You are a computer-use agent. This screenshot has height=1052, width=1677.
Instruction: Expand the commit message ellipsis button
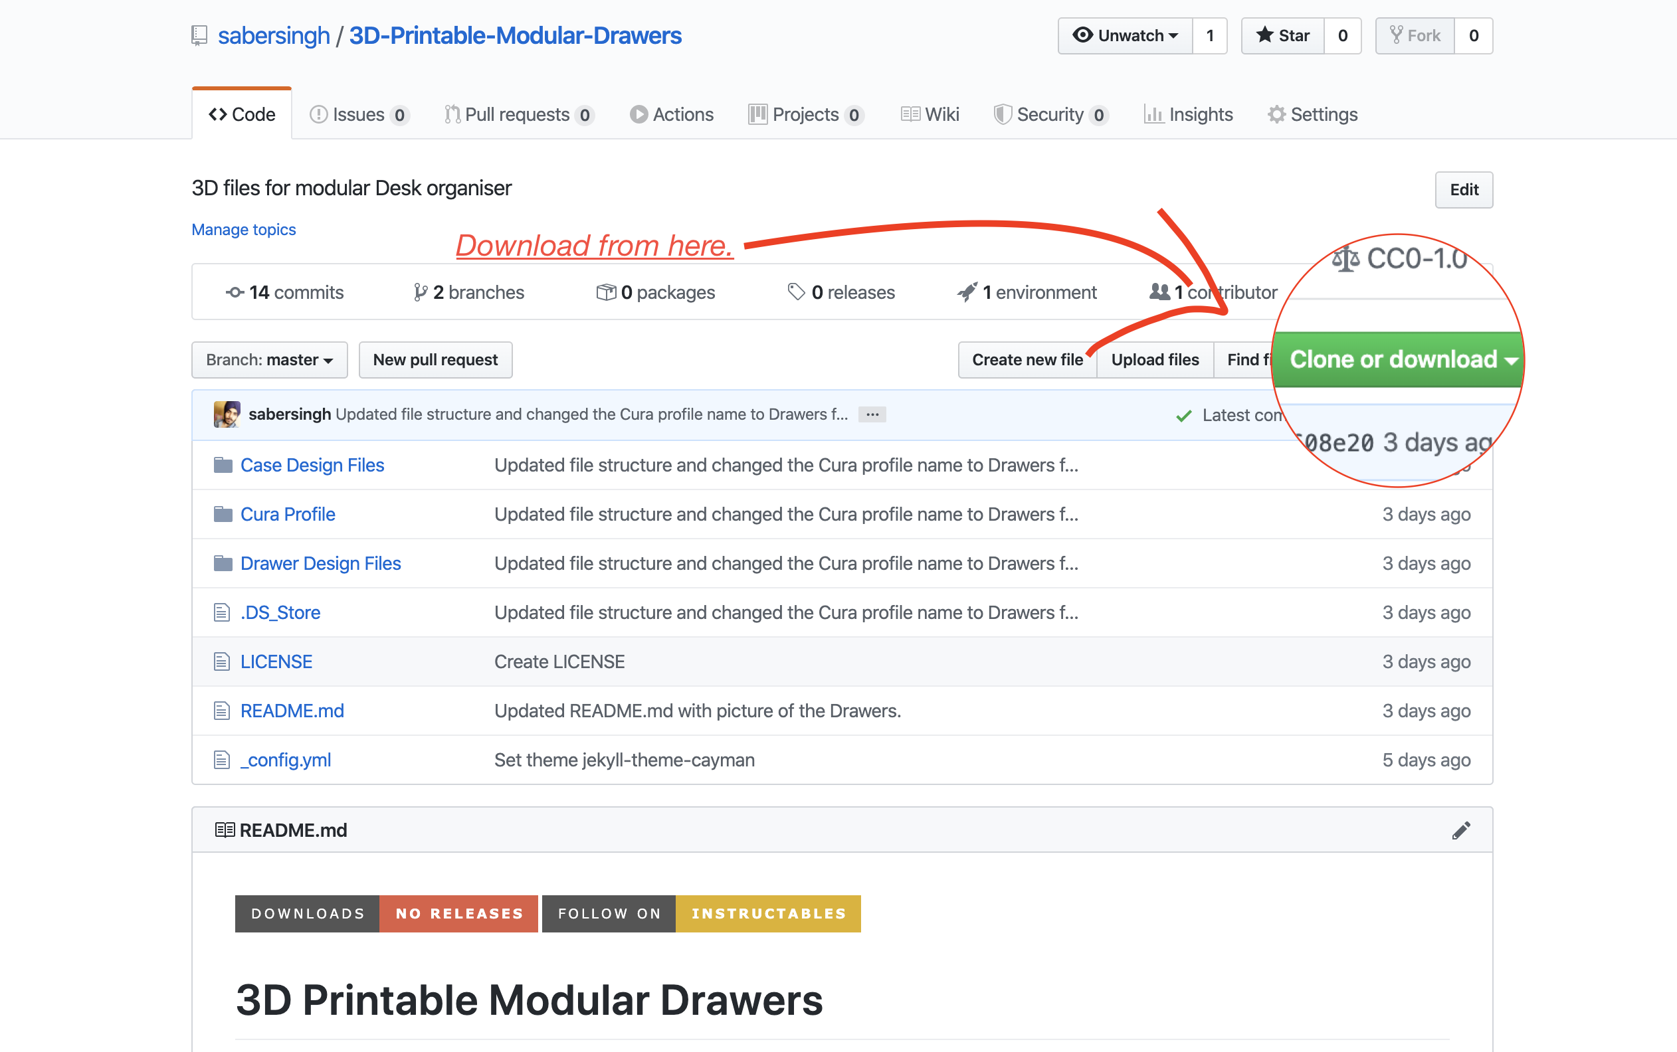[872, 414]
